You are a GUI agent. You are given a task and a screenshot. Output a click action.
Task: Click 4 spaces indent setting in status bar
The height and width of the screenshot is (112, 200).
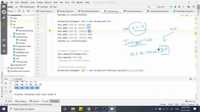(x=191, y=105)
